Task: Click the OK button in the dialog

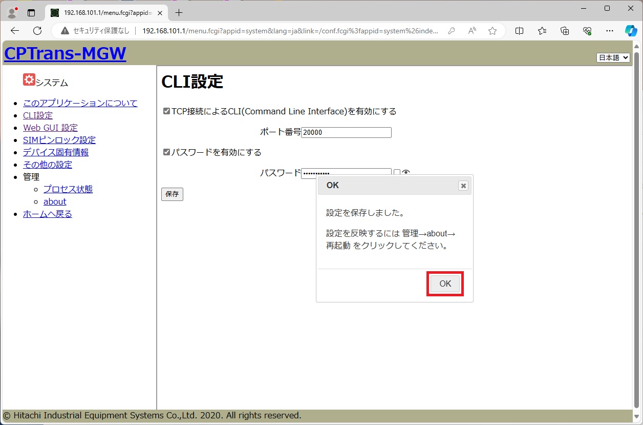Action: [x=445, y=284]
